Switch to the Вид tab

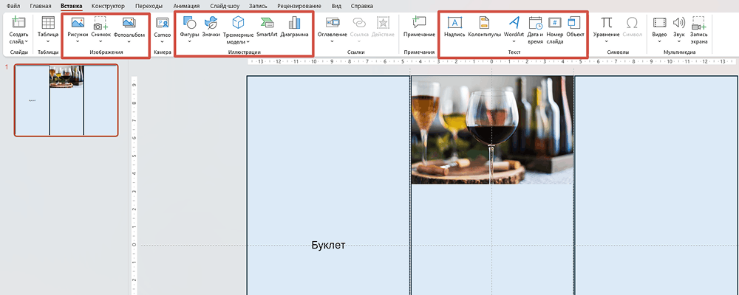coord(336,6)
